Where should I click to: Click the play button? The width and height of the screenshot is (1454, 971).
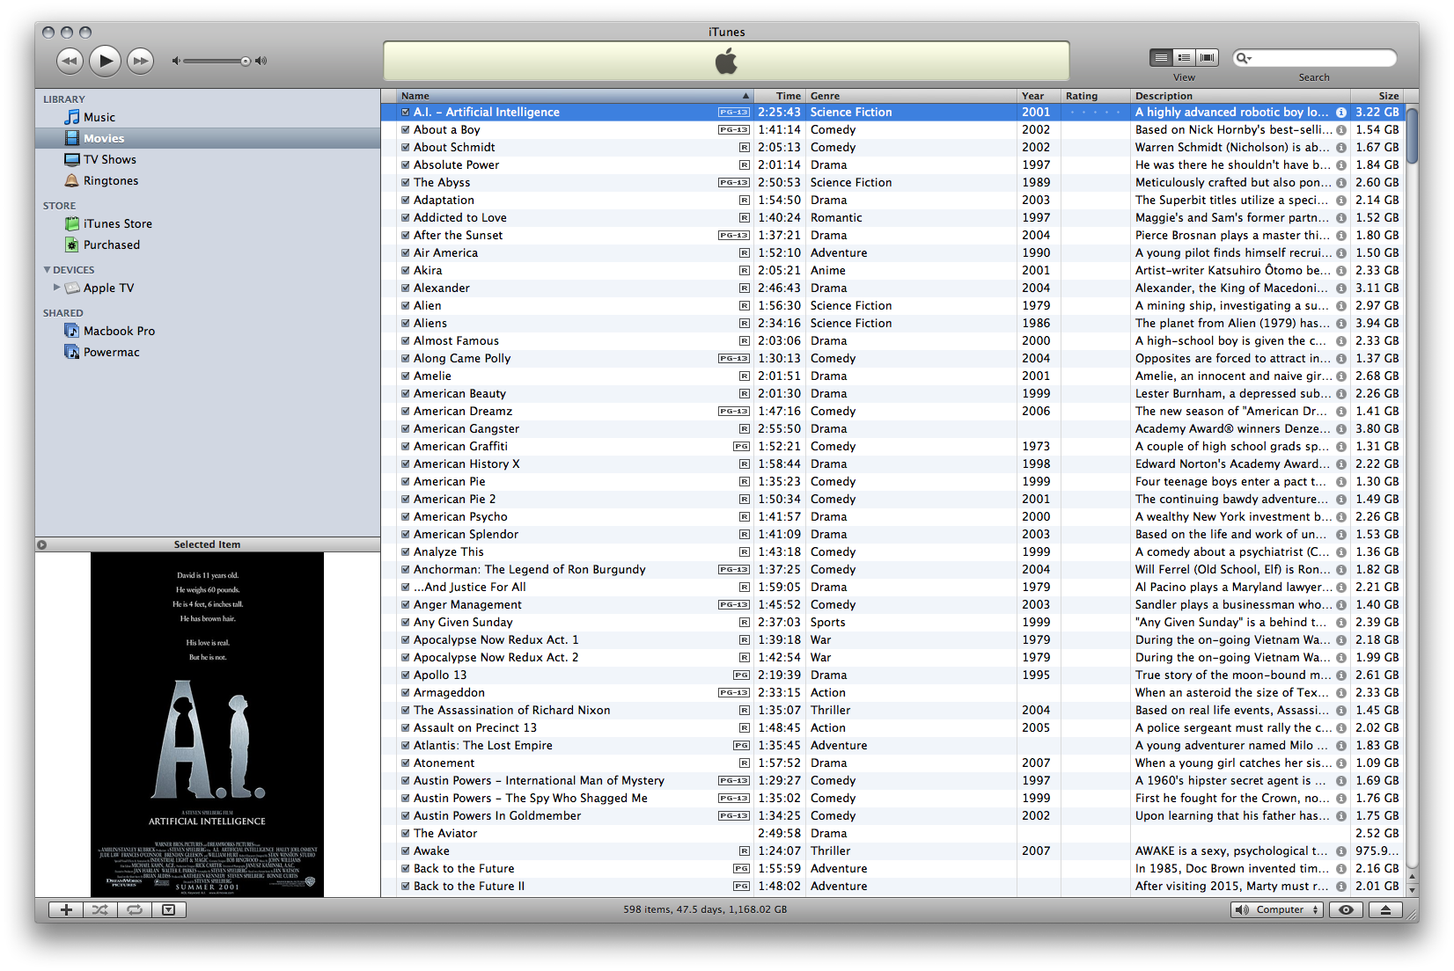(x=106, y=61)
